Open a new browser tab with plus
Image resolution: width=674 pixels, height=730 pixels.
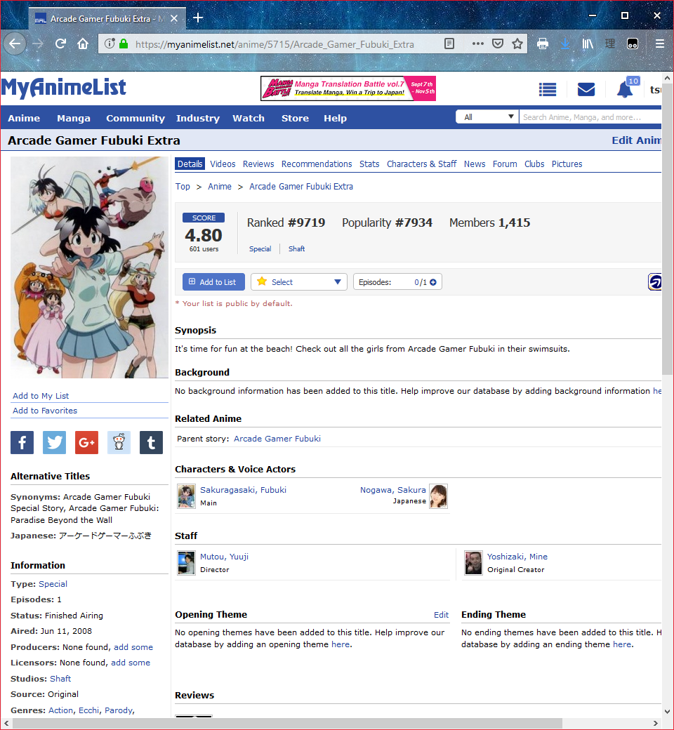[198, 18]
